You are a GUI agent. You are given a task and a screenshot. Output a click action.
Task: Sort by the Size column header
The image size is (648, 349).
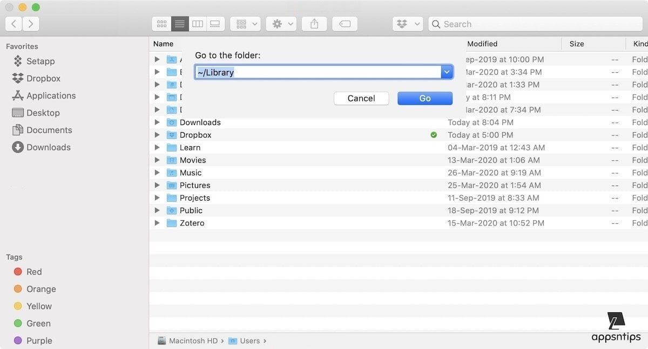pos(577,44)
